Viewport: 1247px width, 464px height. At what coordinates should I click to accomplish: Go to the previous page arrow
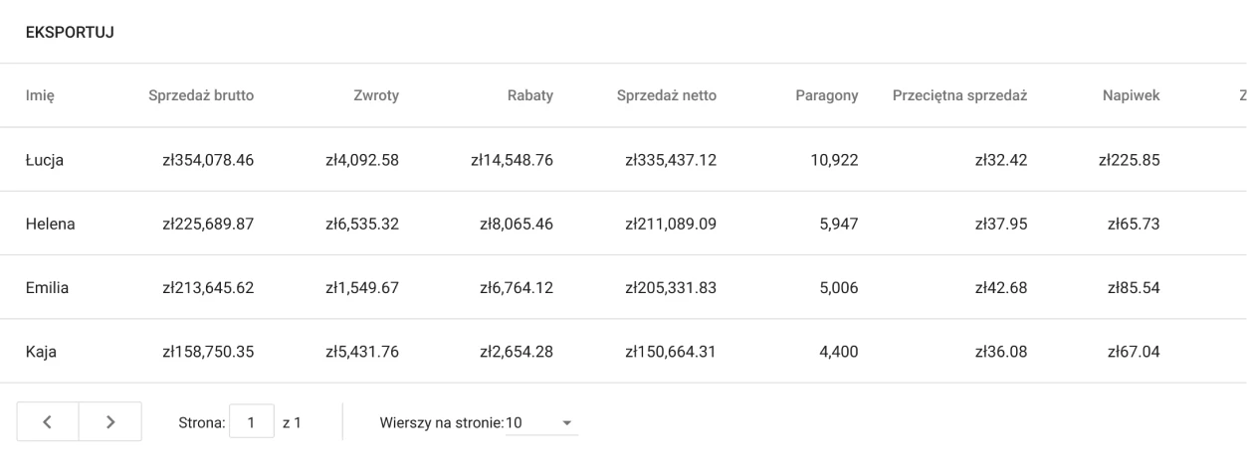click(47, 422)
